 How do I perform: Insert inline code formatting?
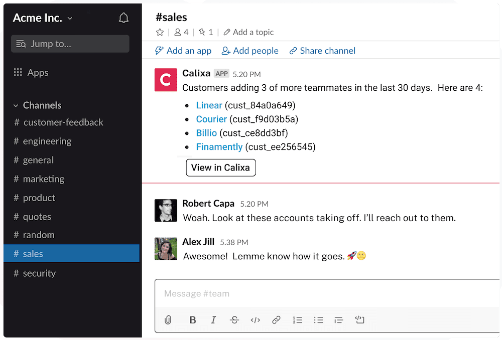point(255,320)
